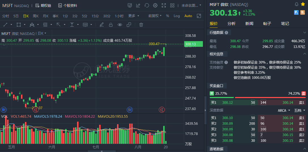Click the drawing brush pencil tool
308x152 pixels.
click(101, 25)
